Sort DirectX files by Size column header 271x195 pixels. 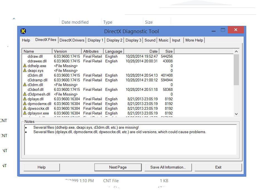click(x=167, y=51)
